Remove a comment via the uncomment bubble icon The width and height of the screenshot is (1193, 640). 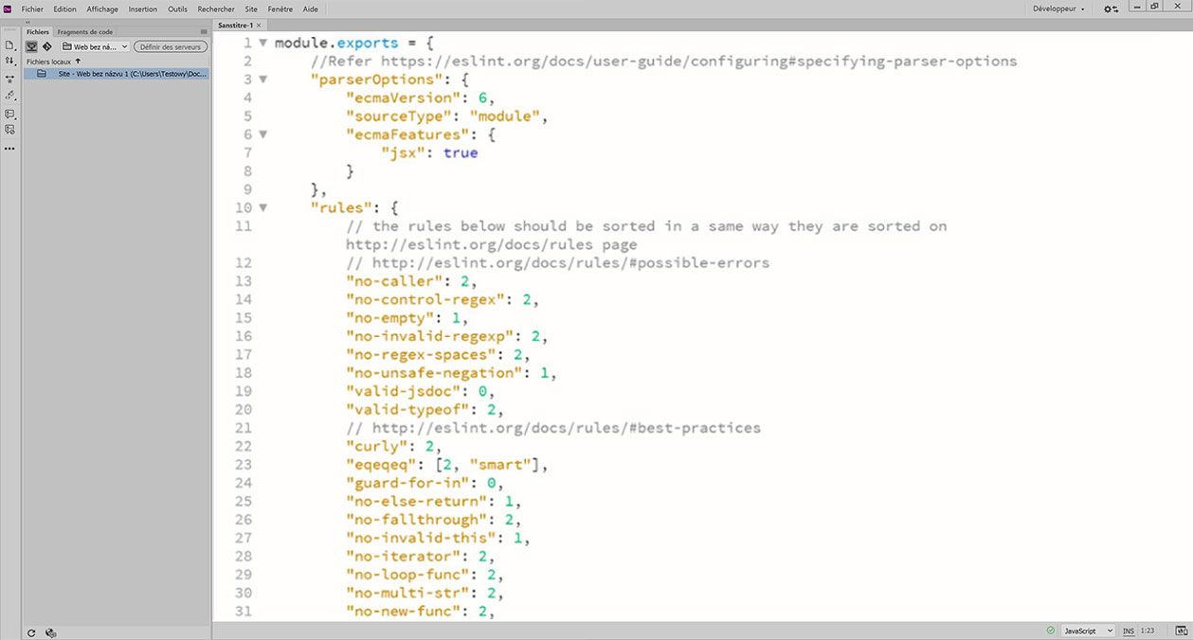pyautogui.click(x=9, y=129)
